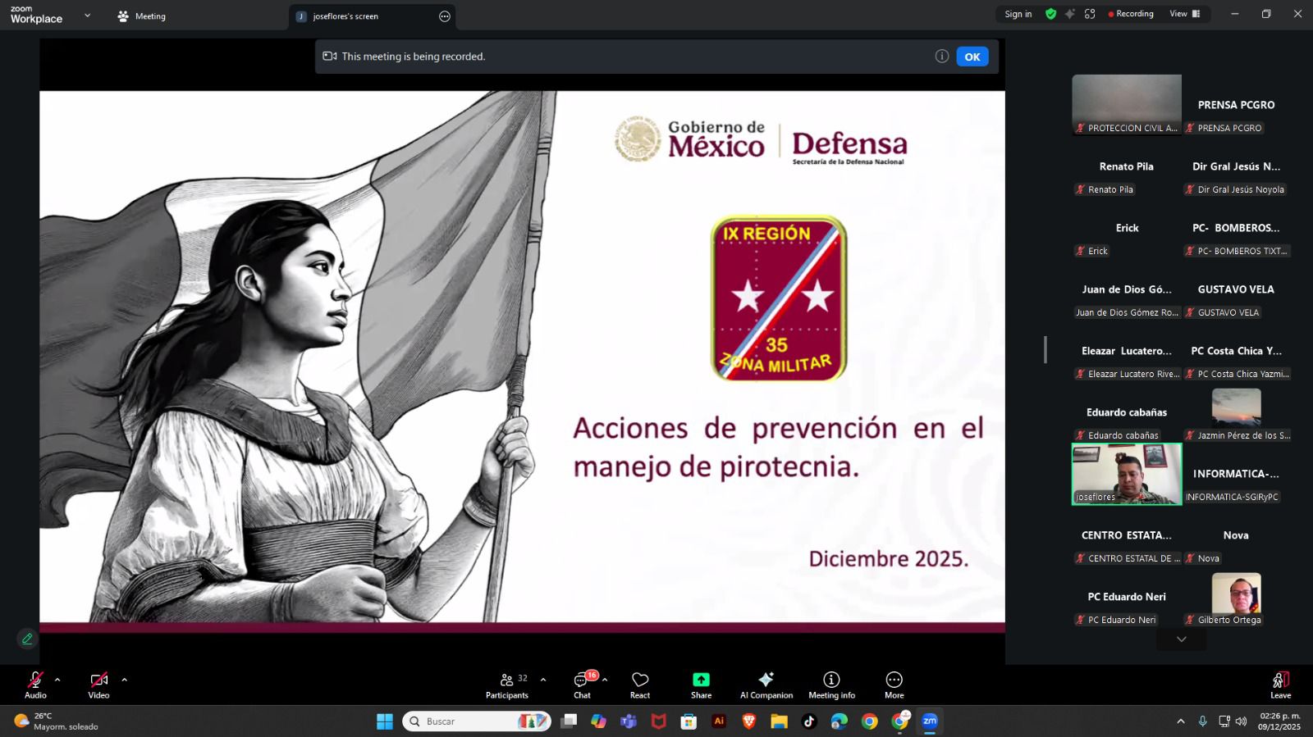This screenshot has width=1313, height=737.
Task: Expand audio settings arrow
Action: 57,680
